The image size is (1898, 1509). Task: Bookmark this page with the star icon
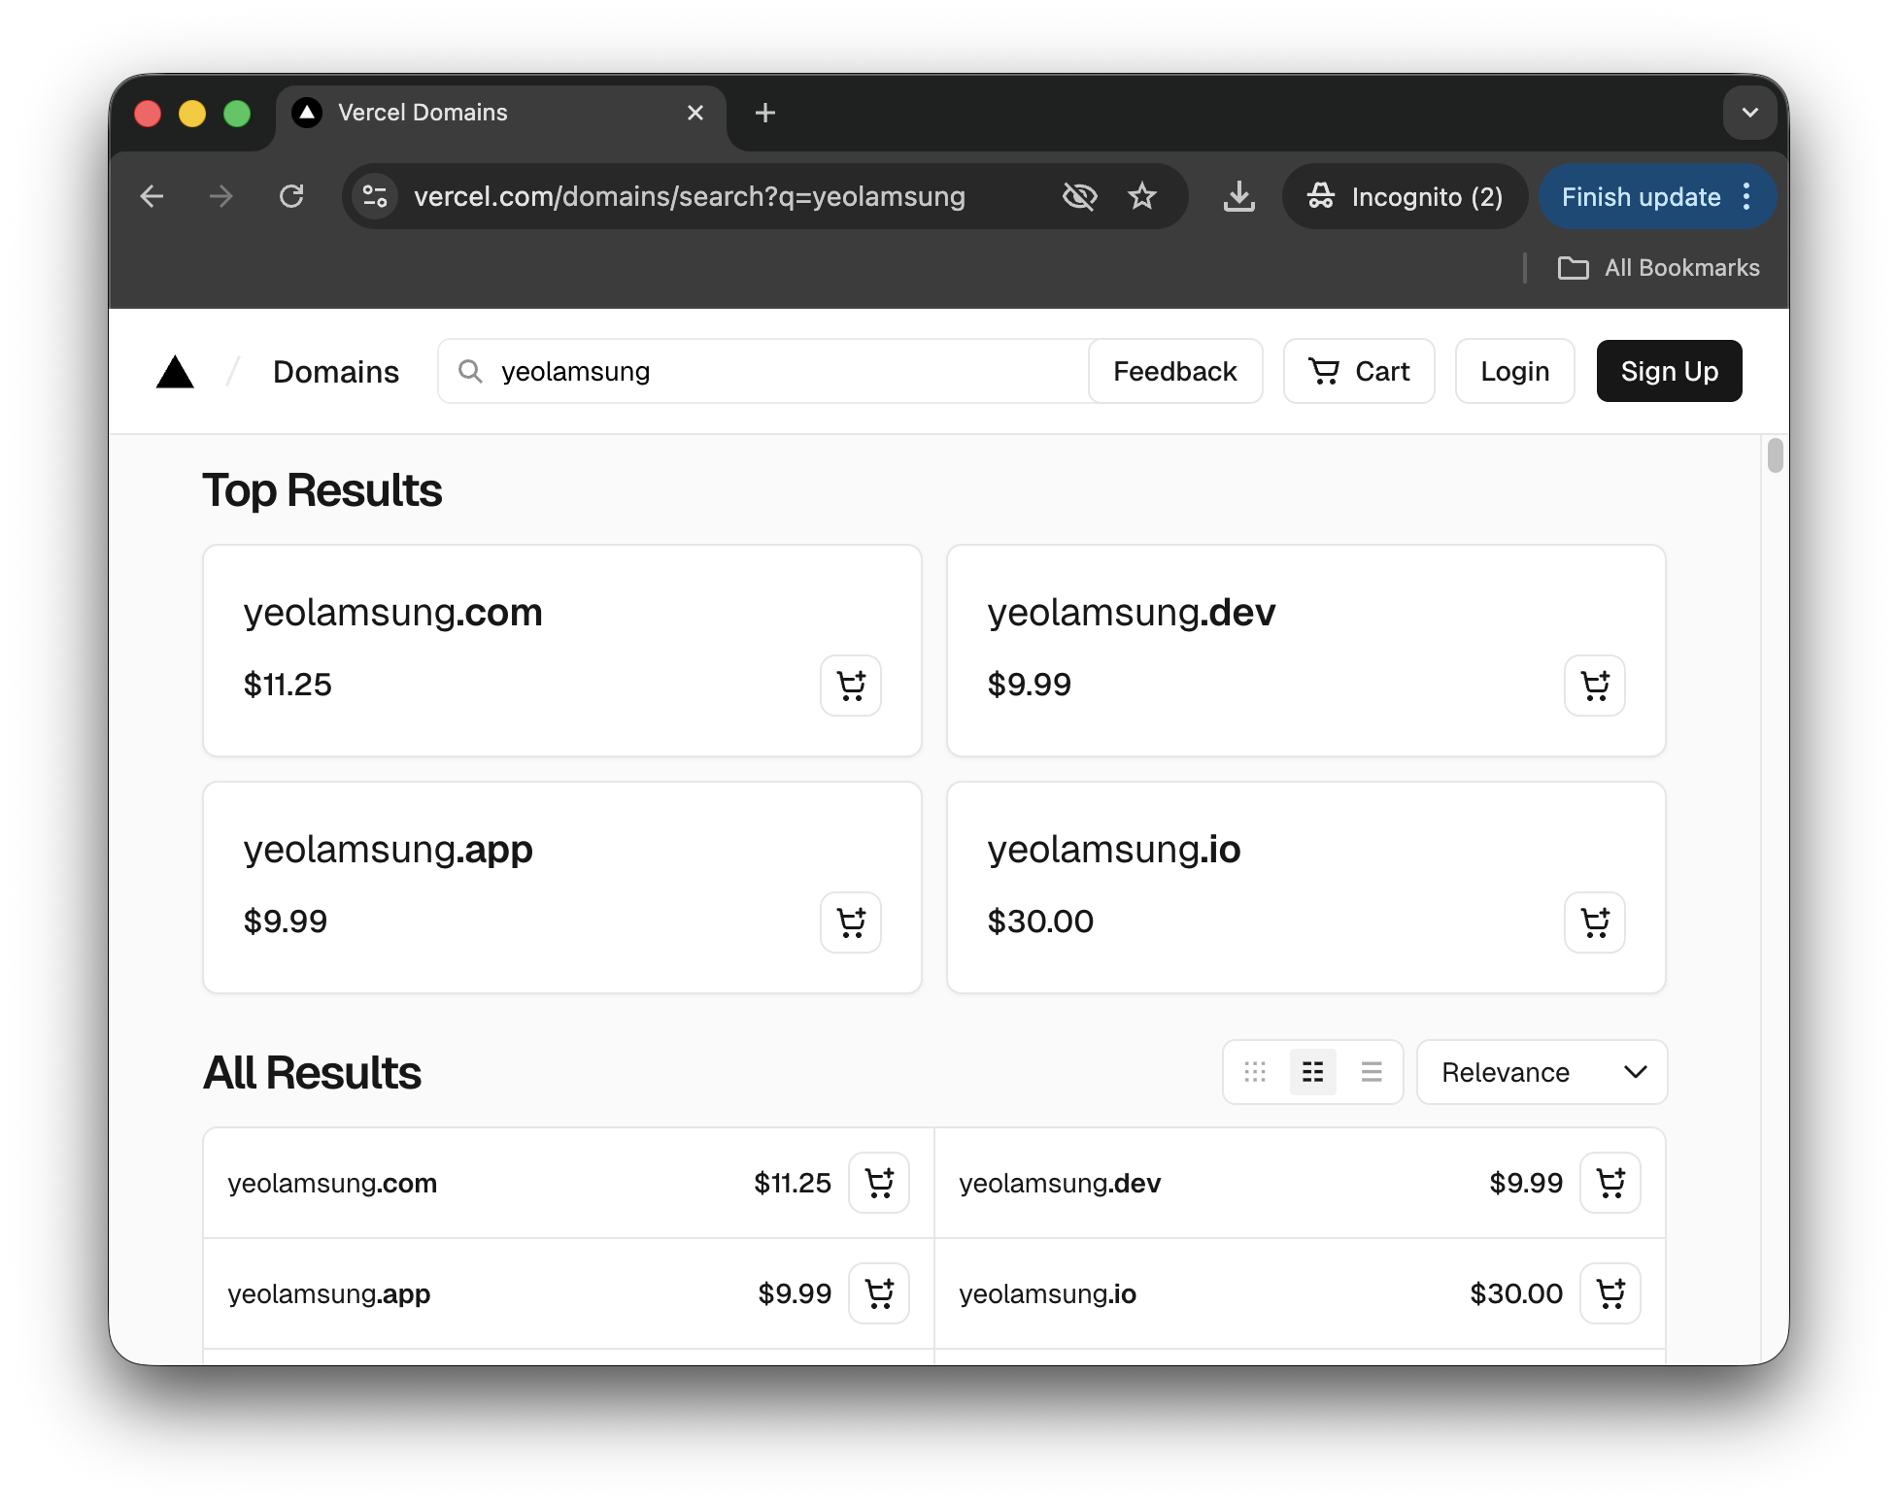pyautogui.click(x=1142, y=197)
